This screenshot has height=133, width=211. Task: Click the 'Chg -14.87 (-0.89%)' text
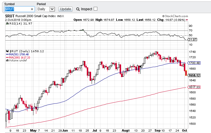[171, 20]
